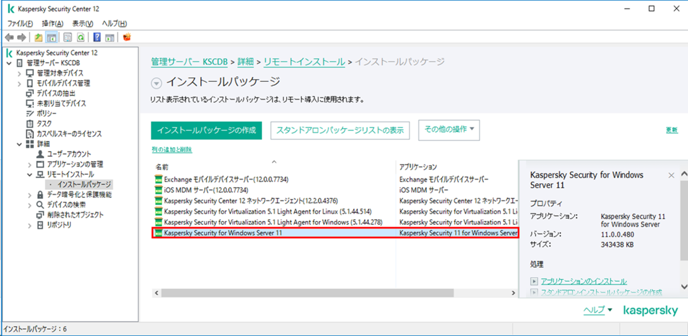
Task: Click the Refresh toolbar icon
Action: click(81, 37)
